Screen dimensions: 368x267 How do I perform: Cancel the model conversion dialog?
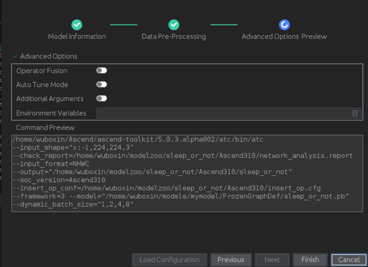349,260
